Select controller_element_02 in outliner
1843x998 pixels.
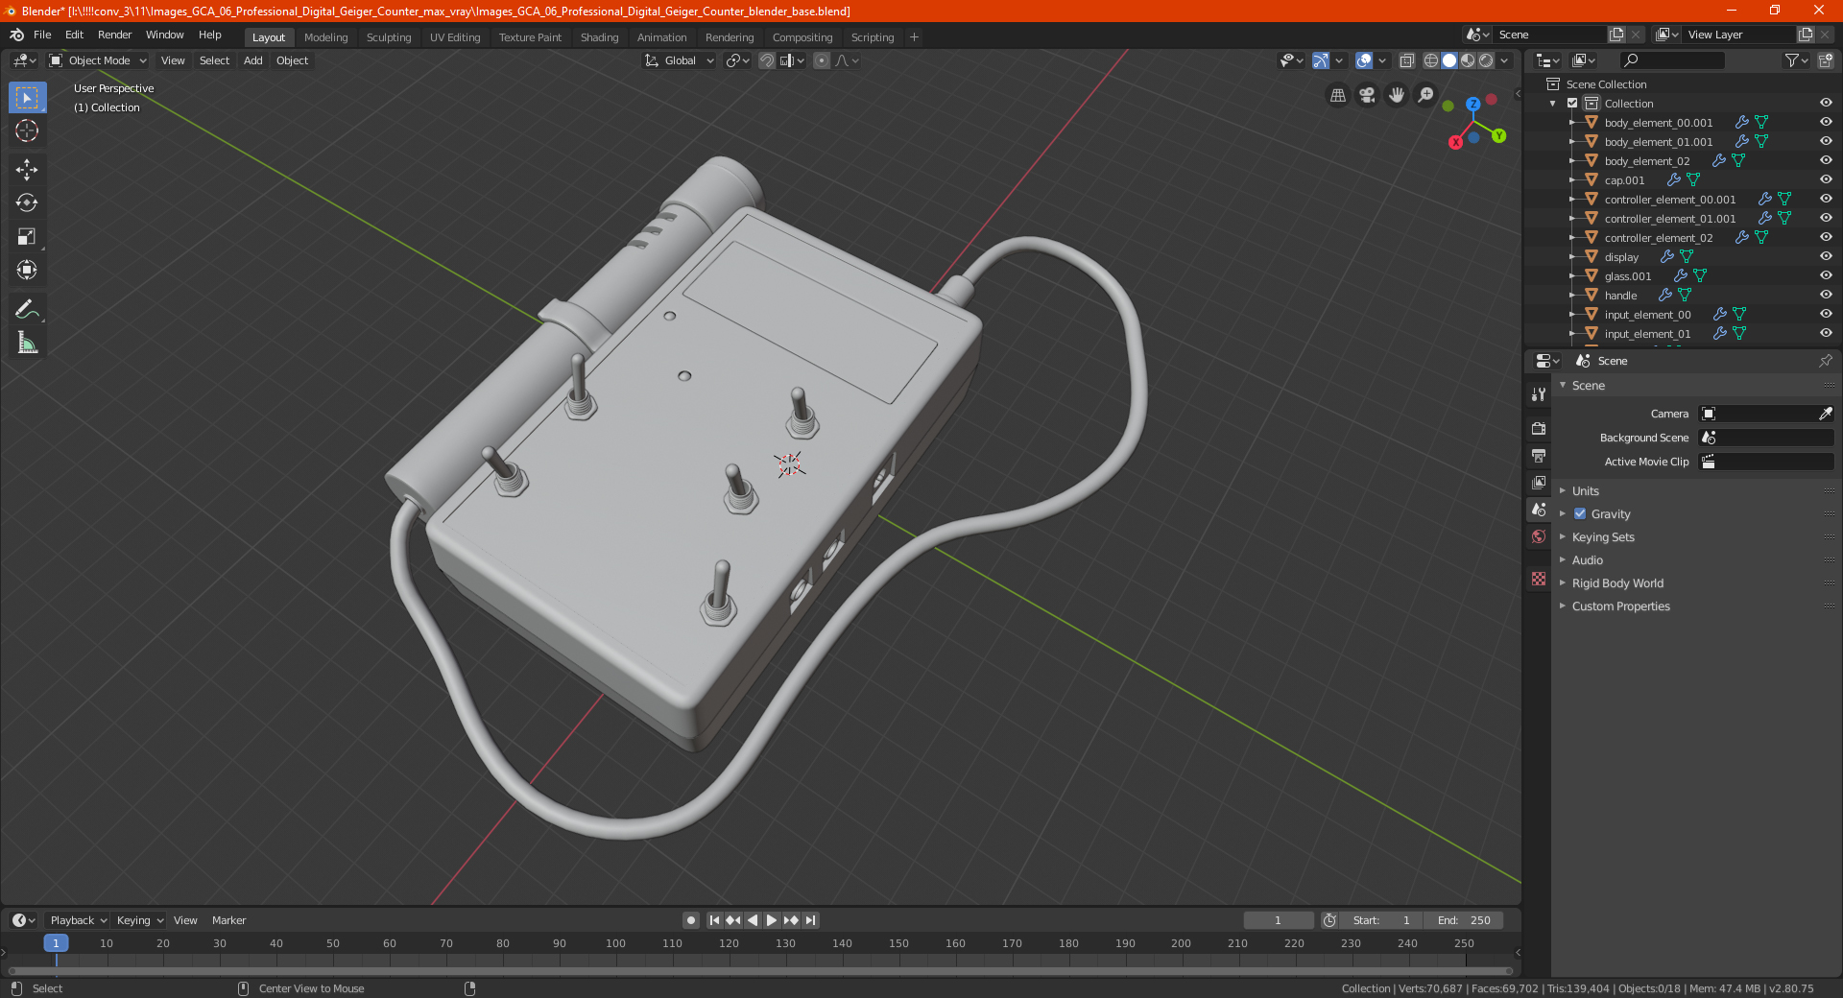click(x=1659, y=238)
